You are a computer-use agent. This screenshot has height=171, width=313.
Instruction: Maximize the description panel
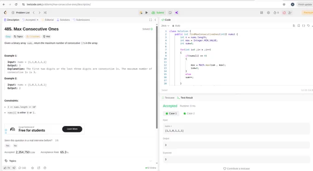(151, 20)
